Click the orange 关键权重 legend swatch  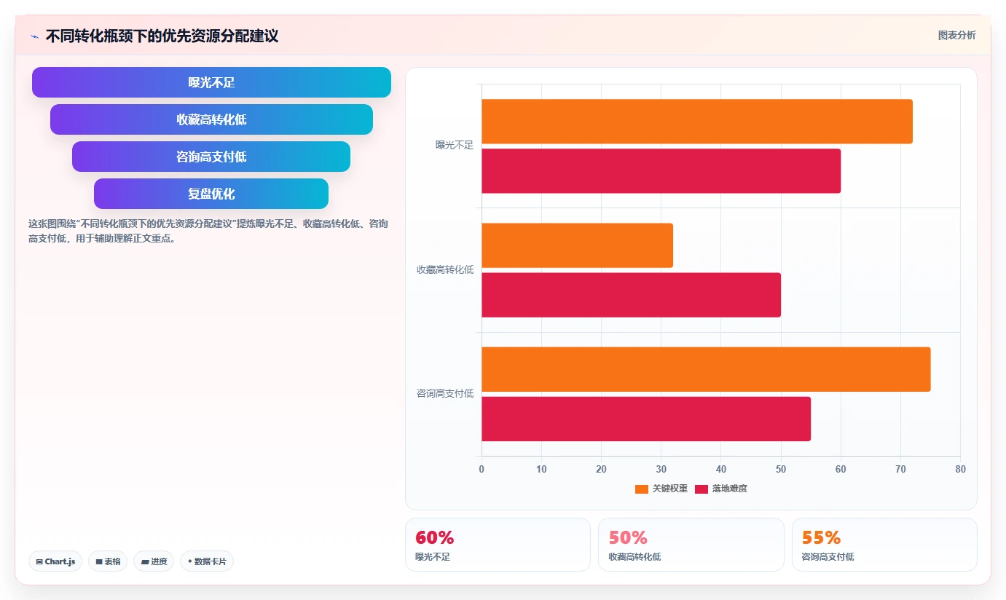click(x=642, y=489)
